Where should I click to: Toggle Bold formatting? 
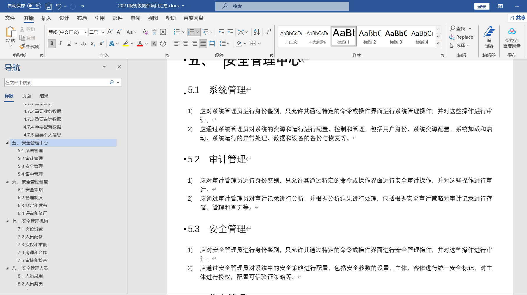click(x=52, y=44)
